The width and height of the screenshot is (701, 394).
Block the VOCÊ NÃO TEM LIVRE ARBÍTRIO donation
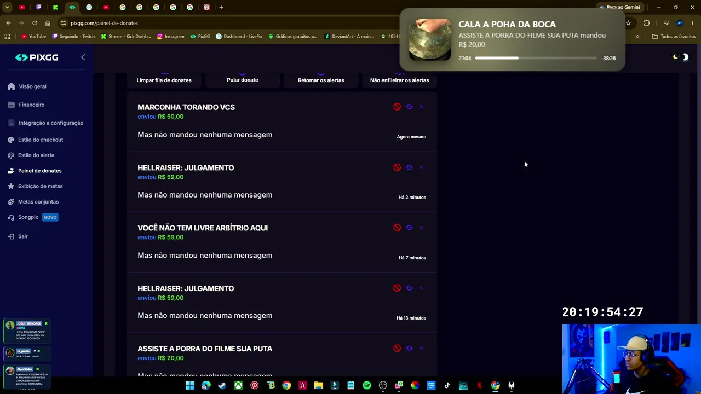tap(397, 228)
